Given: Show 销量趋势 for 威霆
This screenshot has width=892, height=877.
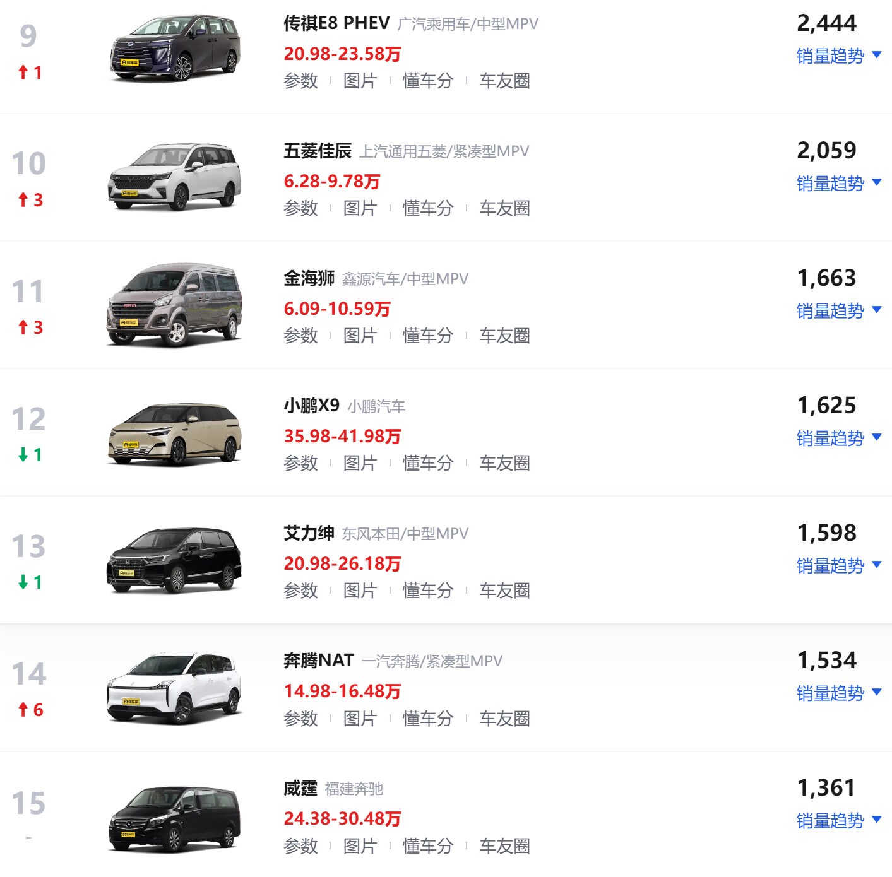Looking at the screenshot, I should click(x=838, y=821).
